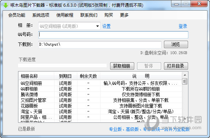210x138 pixels.
Task: Click the download progress bar
Action: (x=62, y=65)
